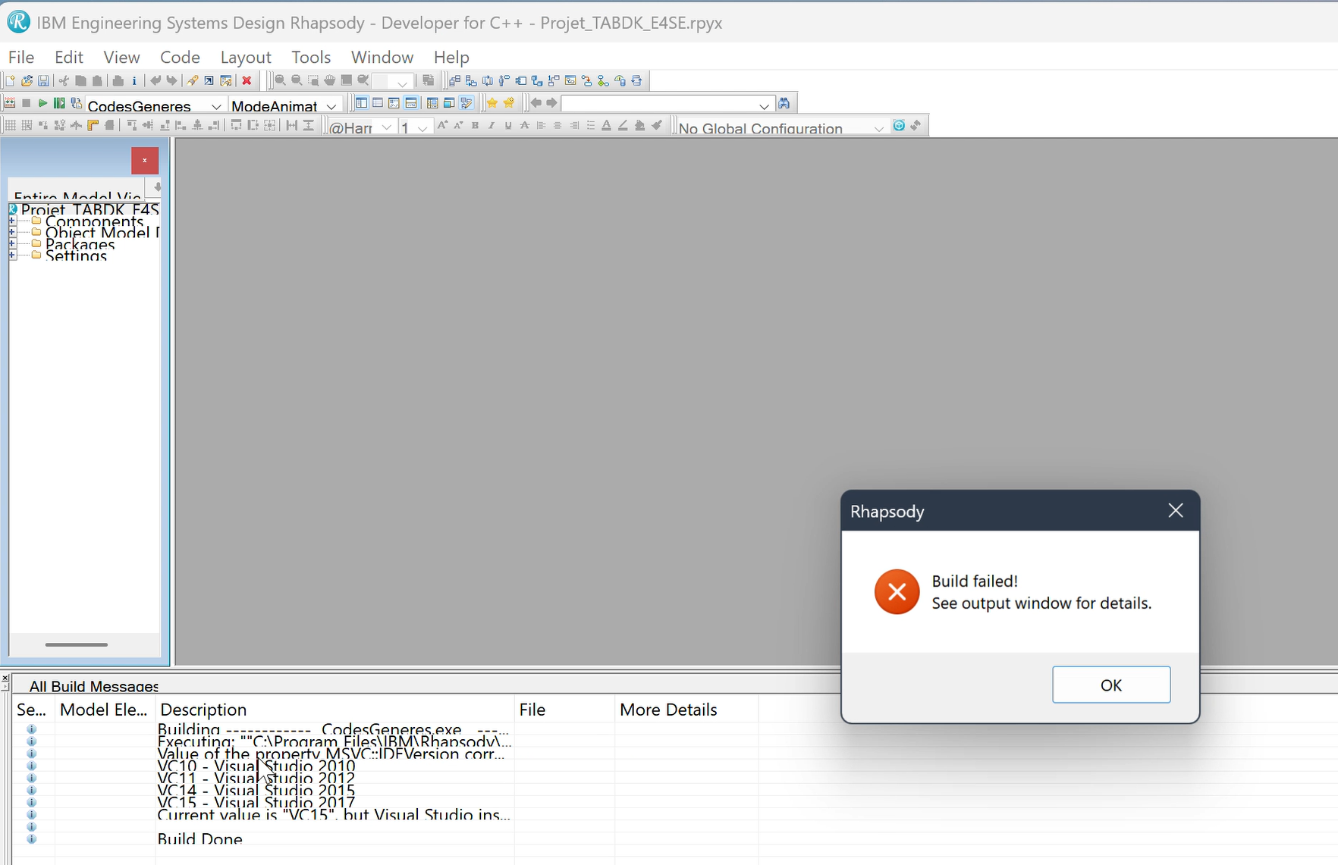Click the font color A icon
Screen dimensions: 1338x865
[607, 125]
